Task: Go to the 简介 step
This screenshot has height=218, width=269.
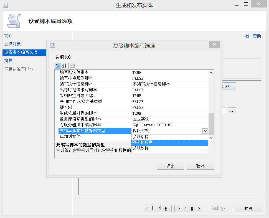Action: click(x=8, y=36)
